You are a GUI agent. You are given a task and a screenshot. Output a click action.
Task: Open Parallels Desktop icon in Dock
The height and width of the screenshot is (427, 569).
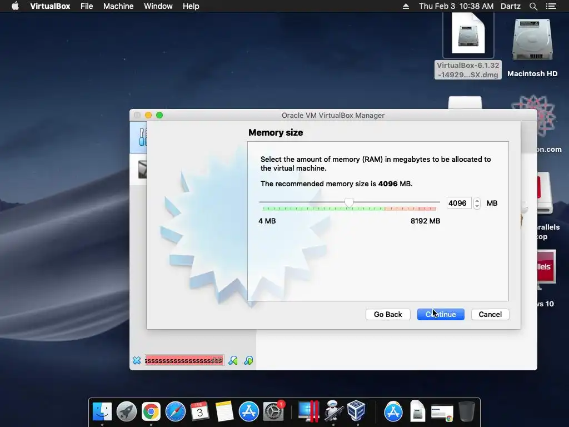pos(308,411)
